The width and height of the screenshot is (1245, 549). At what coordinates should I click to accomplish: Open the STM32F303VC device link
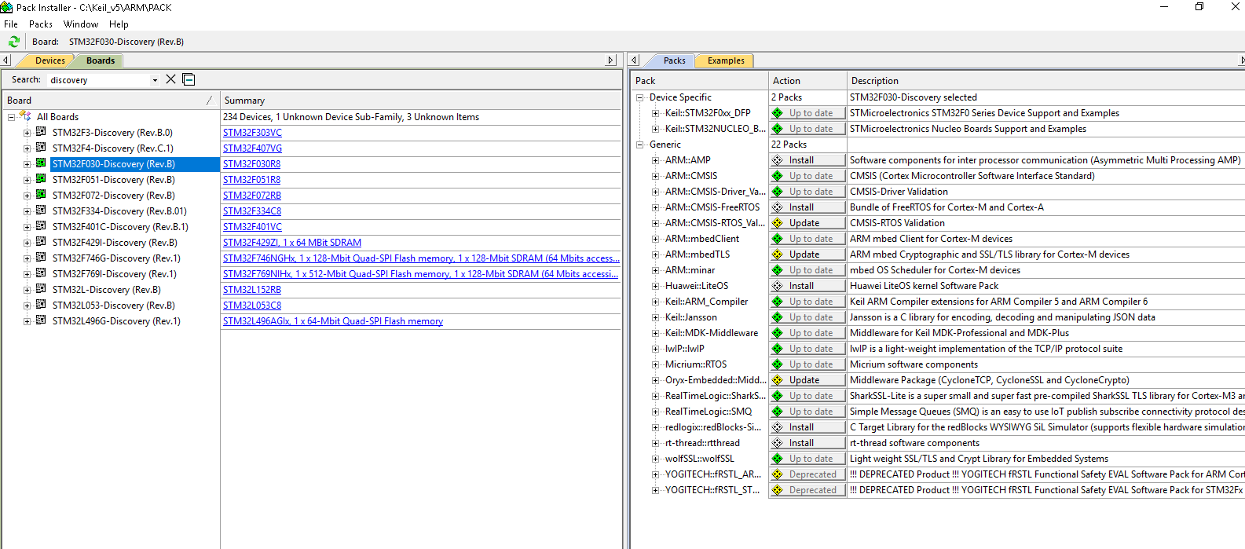(x=252, y=133)
